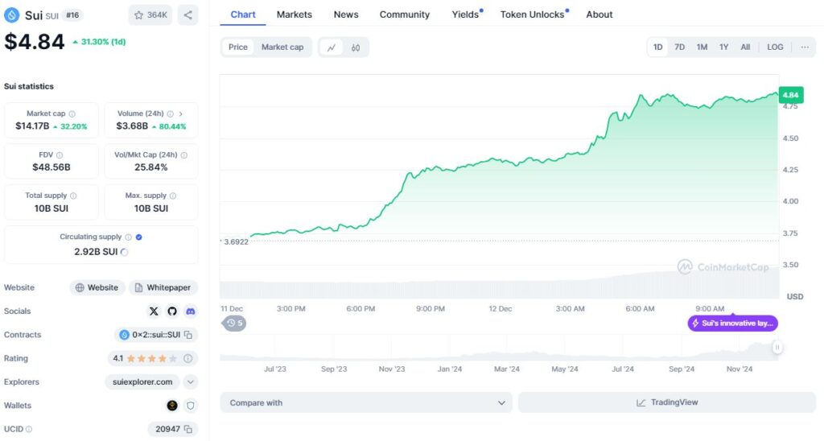Show Market cap info tooltip icon
Viewport: 824px width, 441px height.
(72, 113)
